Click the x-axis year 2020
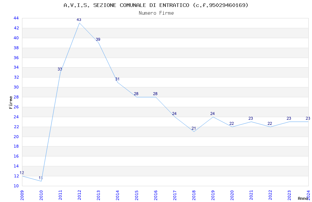This screenshot has width=312, height=202. 232,195
